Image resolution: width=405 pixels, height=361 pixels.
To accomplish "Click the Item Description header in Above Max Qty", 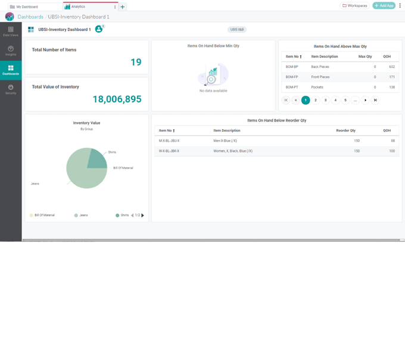I will point(325,57).
